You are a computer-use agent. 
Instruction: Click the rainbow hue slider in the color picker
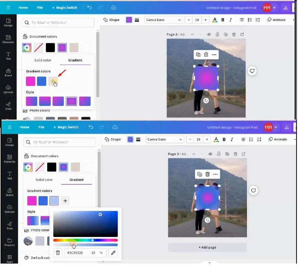pyautogui.click(x=85, y=240)
